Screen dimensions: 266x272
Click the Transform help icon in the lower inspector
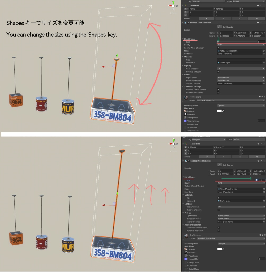258,144
